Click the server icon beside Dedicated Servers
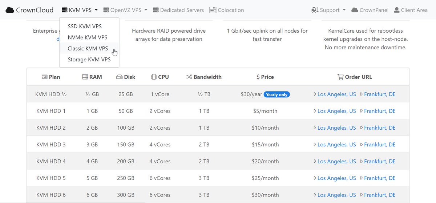Viewport: 436px width, 203px height. (156, 10)
